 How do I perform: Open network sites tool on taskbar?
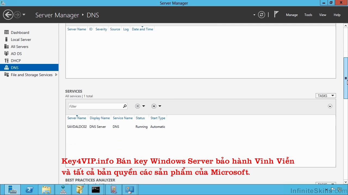[63, 190]
